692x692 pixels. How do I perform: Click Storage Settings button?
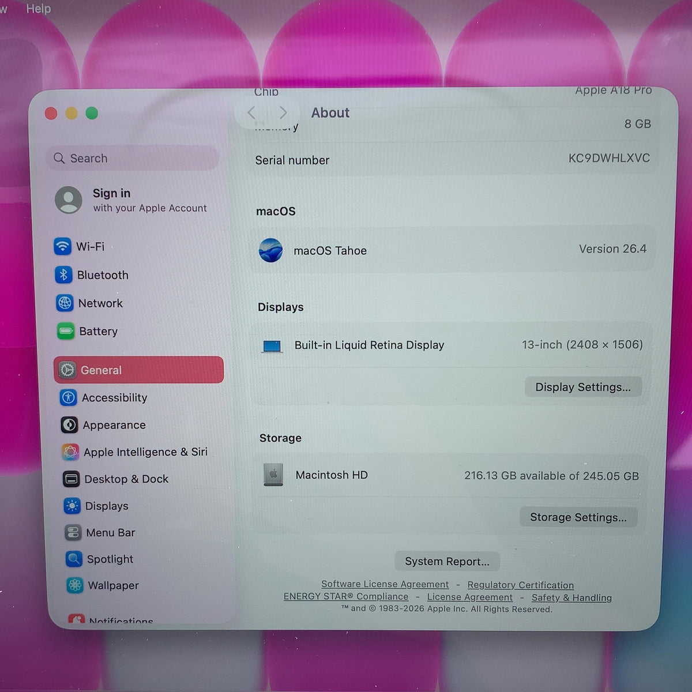[x=578, y=517]
